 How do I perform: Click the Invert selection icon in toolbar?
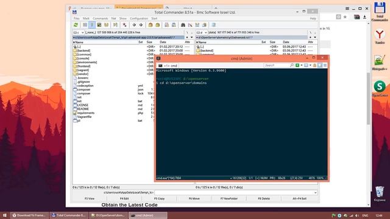(x=124, y=25)
